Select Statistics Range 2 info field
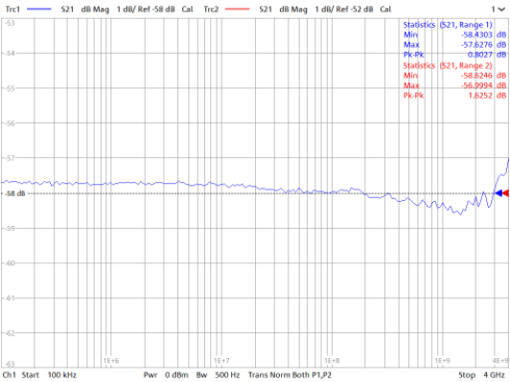 (x=454, y=80)
